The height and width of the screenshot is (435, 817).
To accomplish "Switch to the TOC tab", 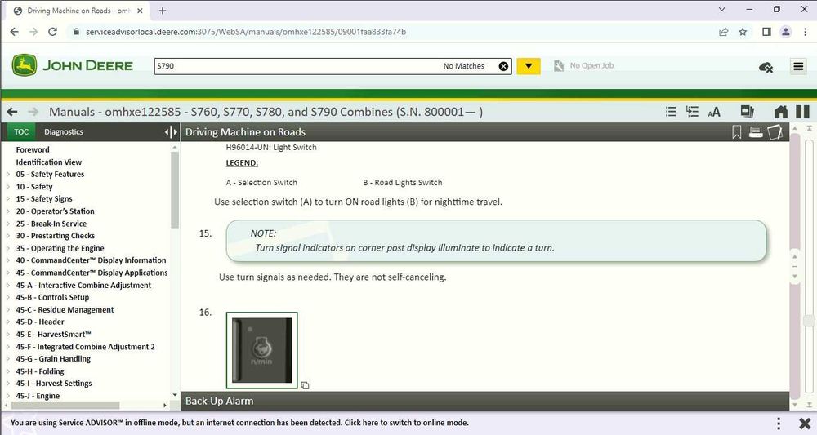I will pos(21,132).
